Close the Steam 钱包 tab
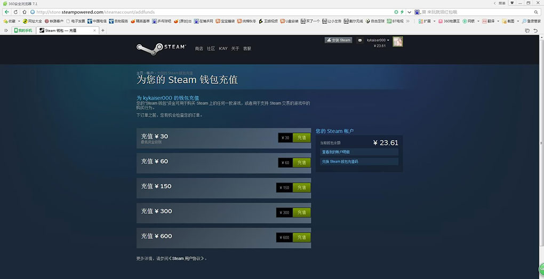 (94, 30)
